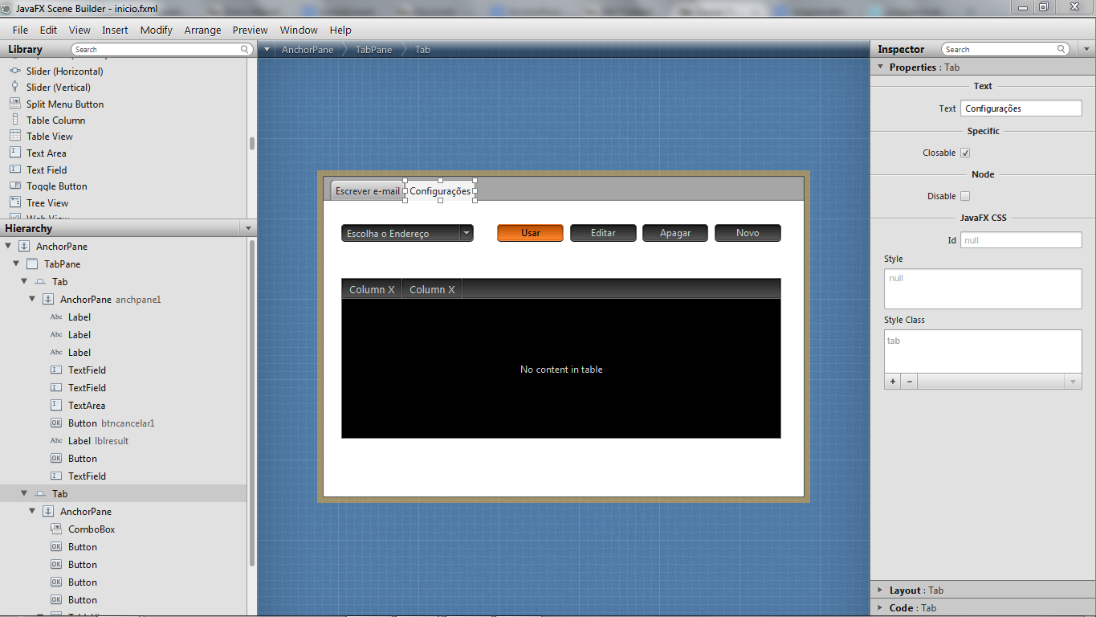This screenshot has width=1096, height=617.
Task: Open the Insert menu
Action: (x=115, y=30)
